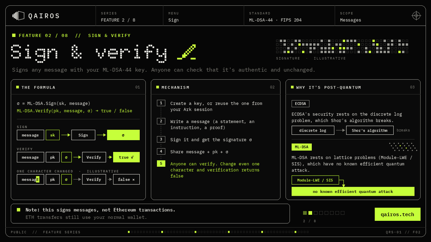Click the "true √" result box
The image size is (431, 242).
click(x=126, y=157)
